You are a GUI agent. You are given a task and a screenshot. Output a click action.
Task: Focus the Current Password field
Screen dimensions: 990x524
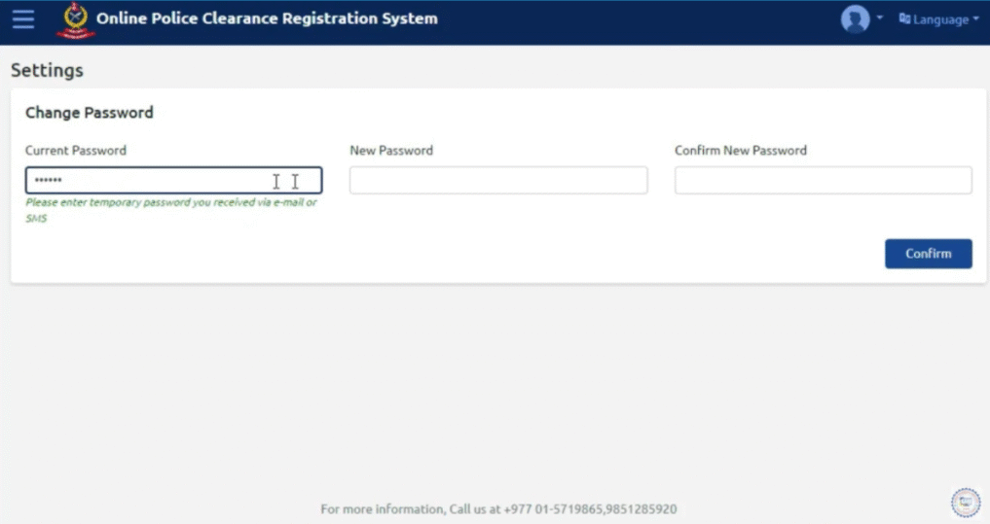173,181
